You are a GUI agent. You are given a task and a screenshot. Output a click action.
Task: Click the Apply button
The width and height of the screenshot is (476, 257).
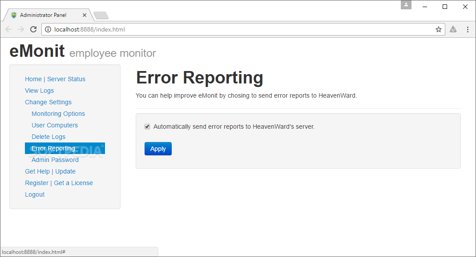(x=158, y=149)
